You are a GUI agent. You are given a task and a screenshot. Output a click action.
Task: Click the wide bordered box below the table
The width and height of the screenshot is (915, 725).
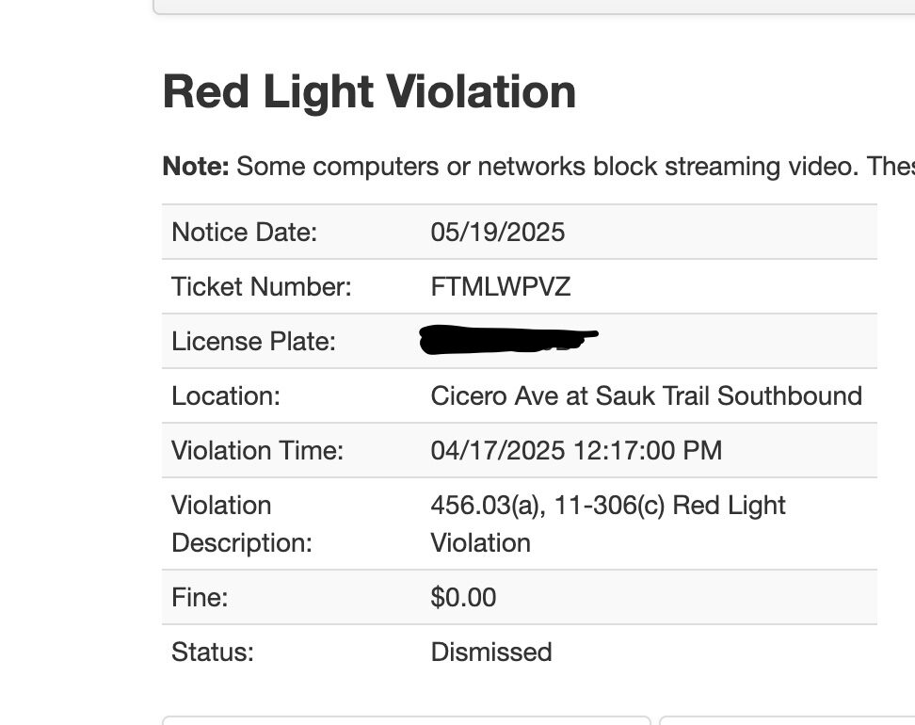406,720
